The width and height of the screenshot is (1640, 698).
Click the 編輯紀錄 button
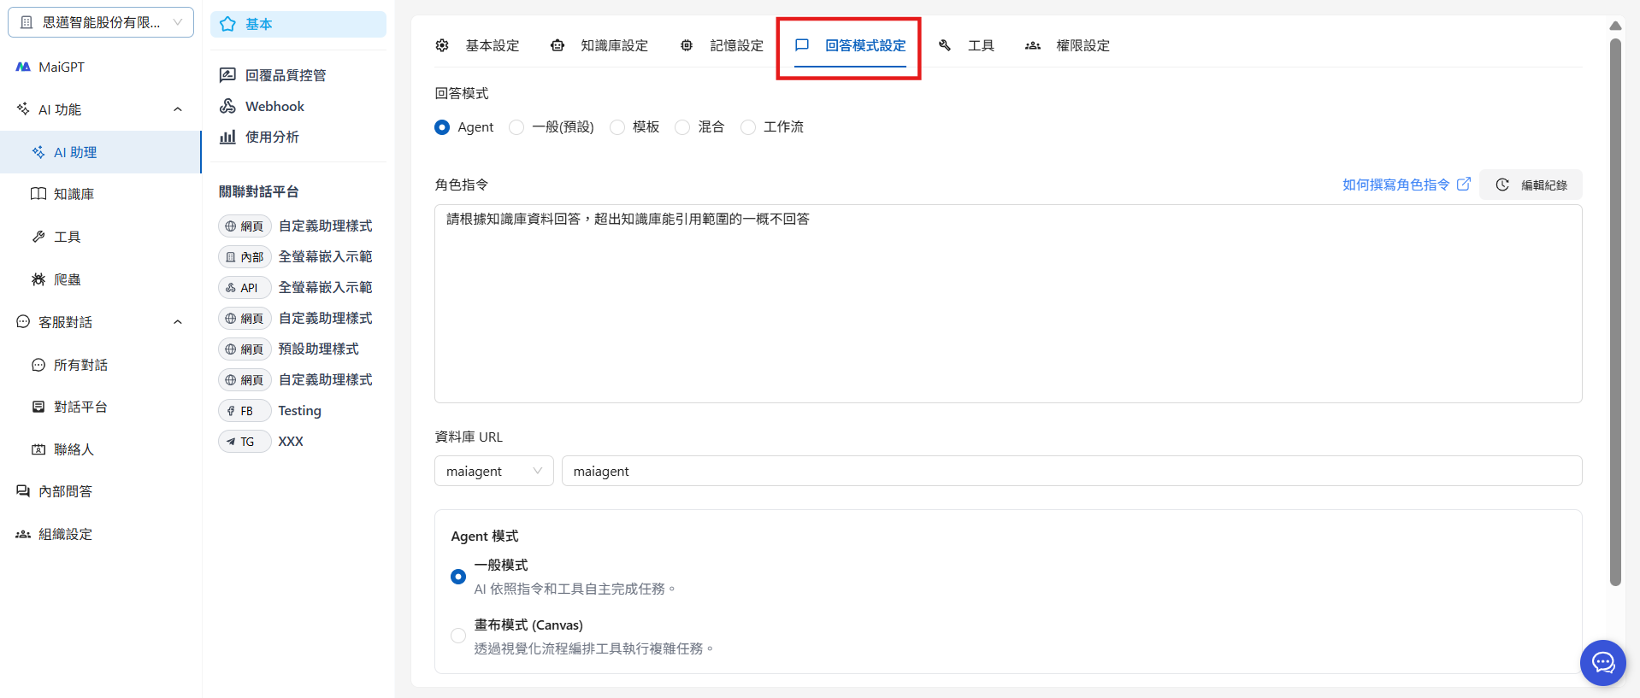tap(1531, 185)
